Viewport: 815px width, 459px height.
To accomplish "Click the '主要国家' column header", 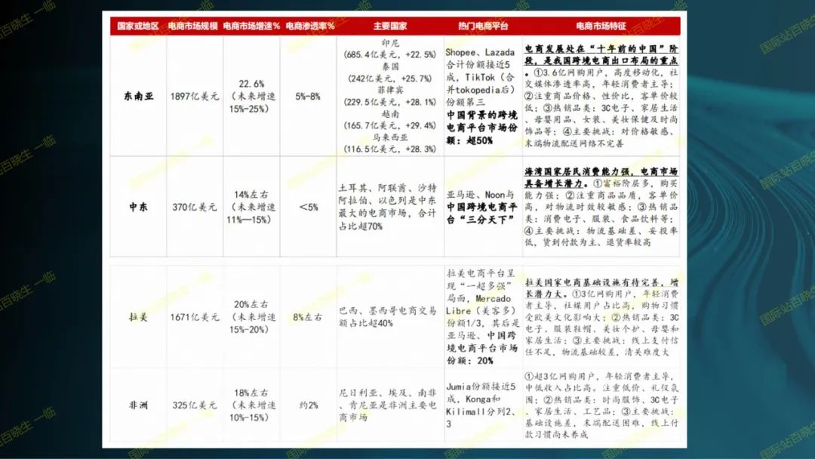I will (x=390, y=26).
